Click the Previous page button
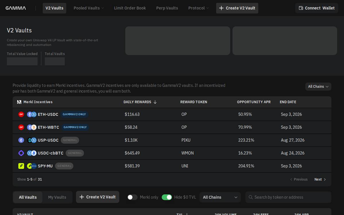The image size is (344, 215). (x=299, y=179)
